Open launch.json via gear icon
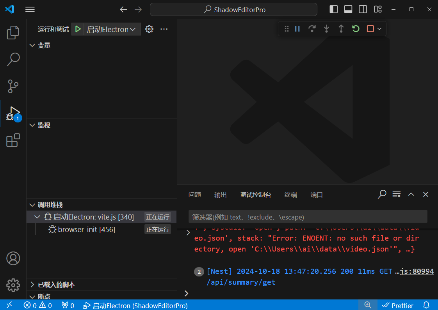 click(x=149, y=29)
